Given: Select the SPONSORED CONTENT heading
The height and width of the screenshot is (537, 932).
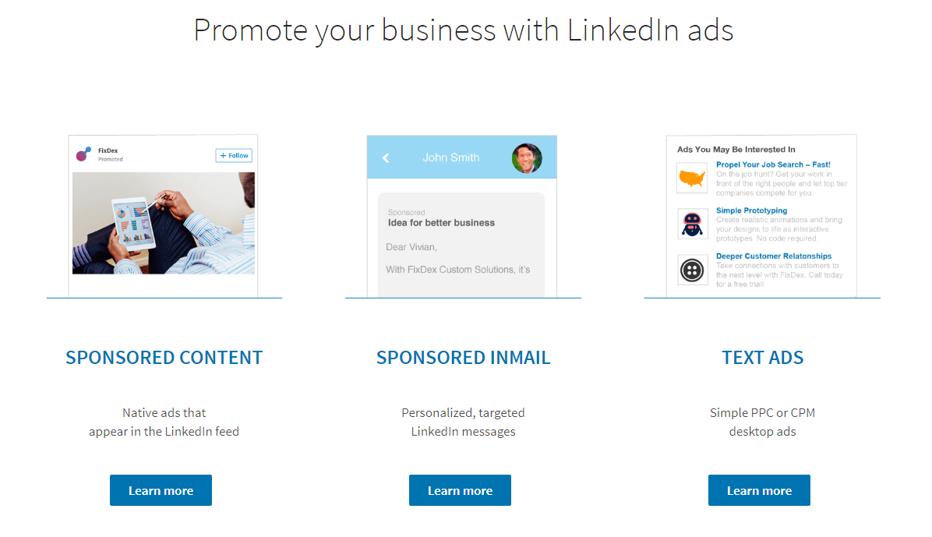Looking at the screenshot, I should [x=164, y=357].
